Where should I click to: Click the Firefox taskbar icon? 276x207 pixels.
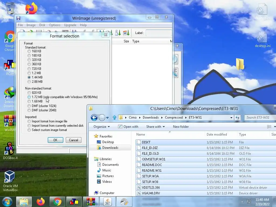coord(41,202)
